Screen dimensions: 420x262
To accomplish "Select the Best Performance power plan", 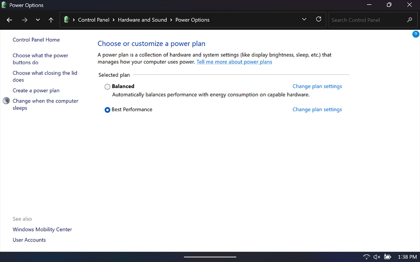I will [108, 110].
